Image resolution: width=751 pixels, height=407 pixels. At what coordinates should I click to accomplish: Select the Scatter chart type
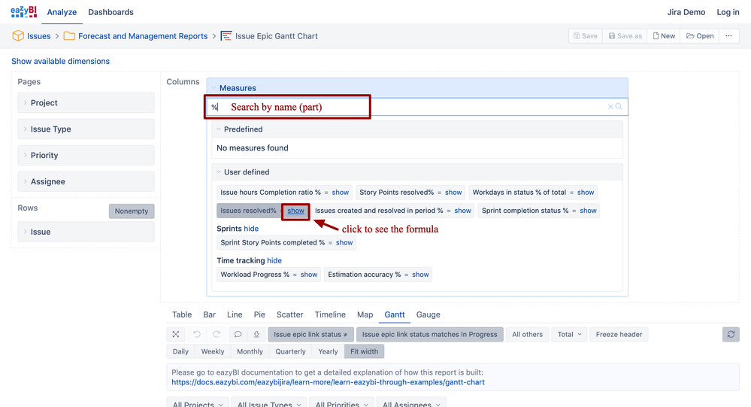coord(289,314)
